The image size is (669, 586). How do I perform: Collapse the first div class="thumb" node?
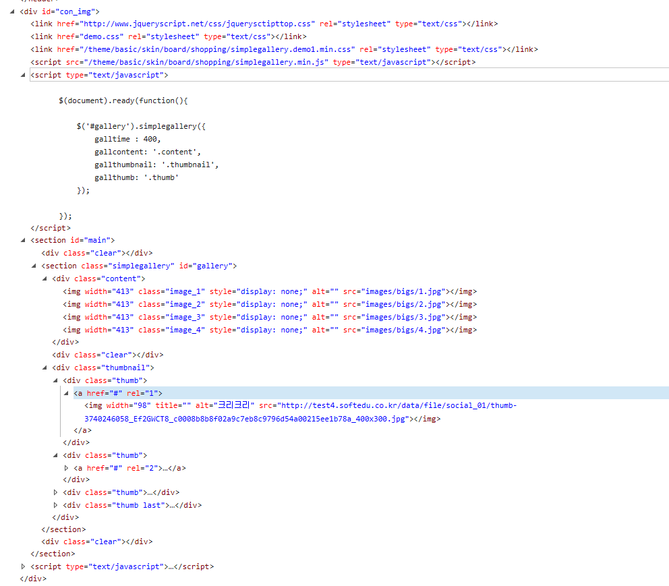pos(55,380)
